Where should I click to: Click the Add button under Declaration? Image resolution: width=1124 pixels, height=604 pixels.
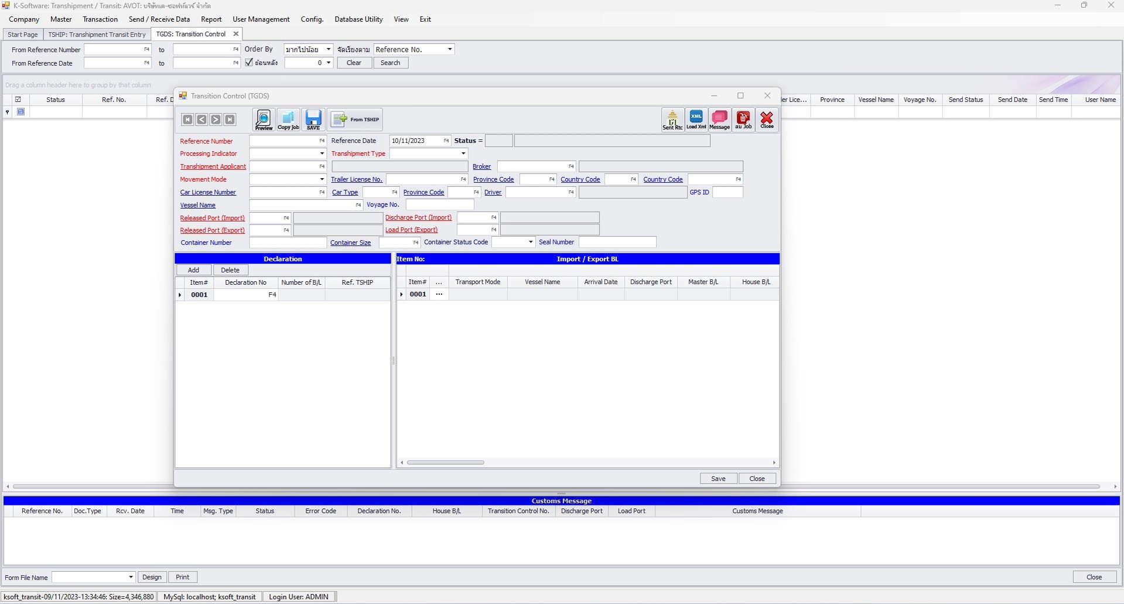(193, 269)
